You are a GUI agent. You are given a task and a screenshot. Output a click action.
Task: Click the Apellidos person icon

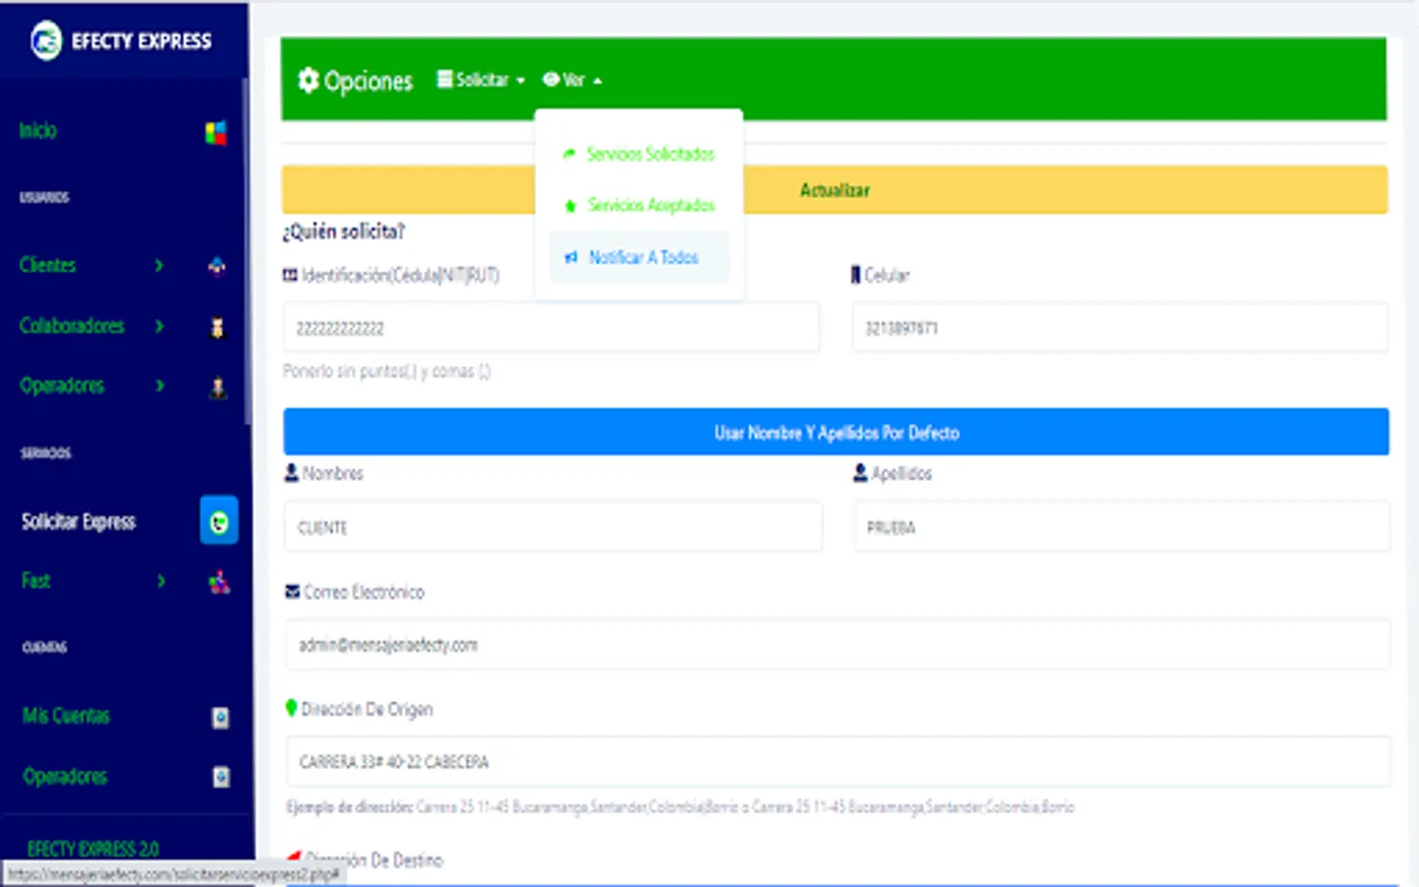point(860,473)
